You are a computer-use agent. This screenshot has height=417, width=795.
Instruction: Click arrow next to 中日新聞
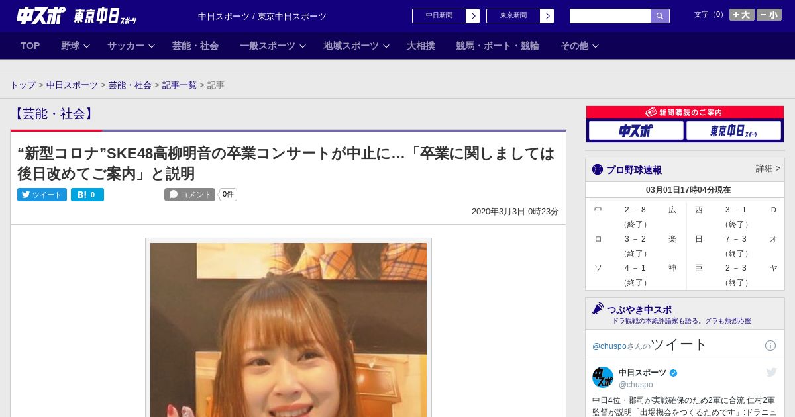[473, 16]
